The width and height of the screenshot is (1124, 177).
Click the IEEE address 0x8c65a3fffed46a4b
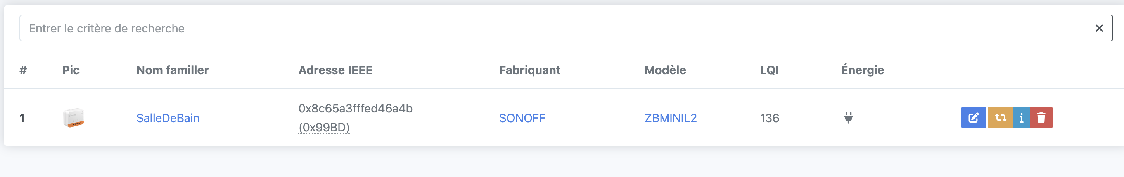tap(355, 108)
